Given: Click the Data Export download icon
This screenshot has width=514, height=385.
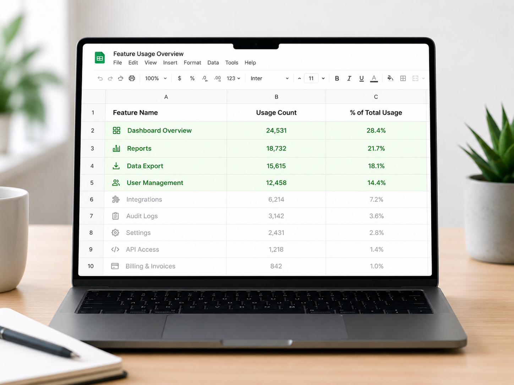Looking at the screenshot, I should click(x=116, y=166).
